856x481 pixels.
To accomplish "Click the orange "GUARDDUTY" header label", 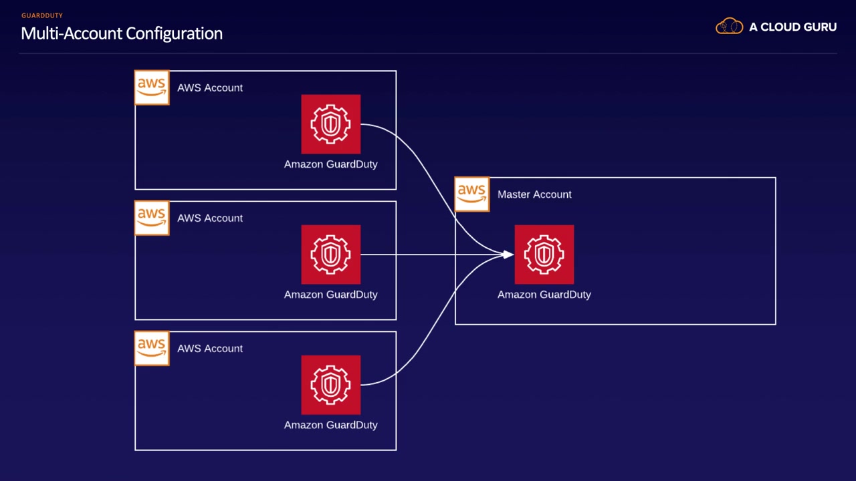I will tap(42, 15).
